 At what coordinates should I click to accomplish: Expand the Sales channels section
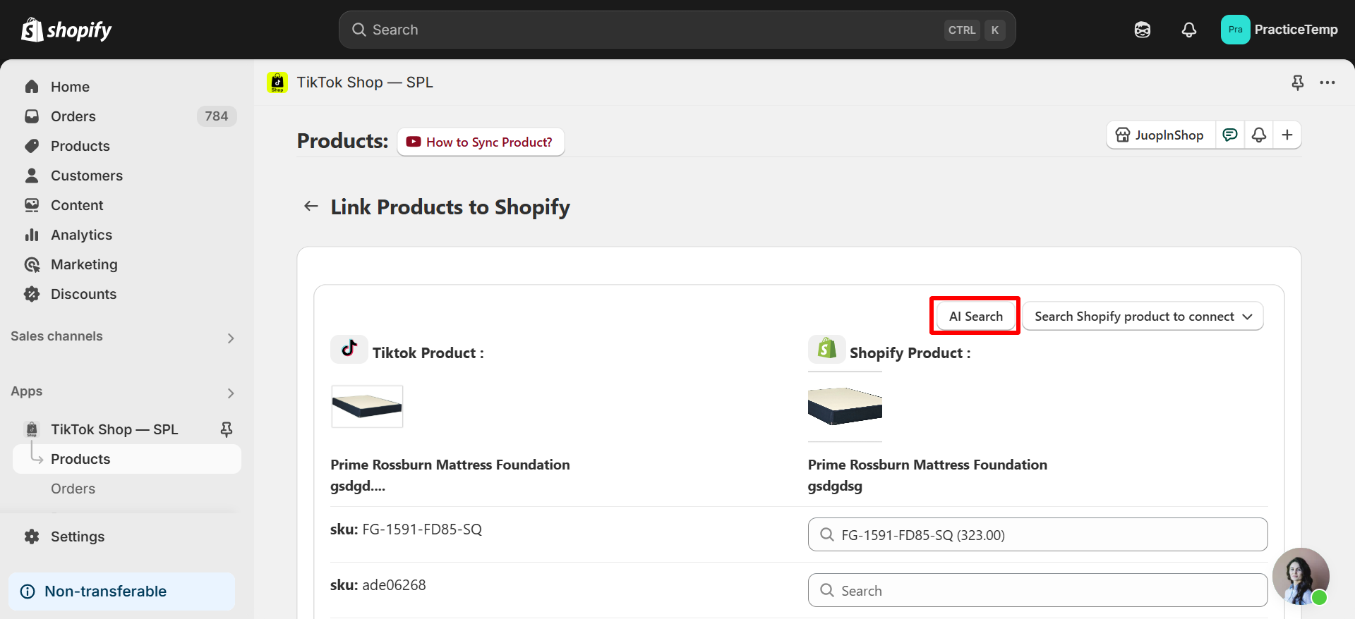point(231,338)
